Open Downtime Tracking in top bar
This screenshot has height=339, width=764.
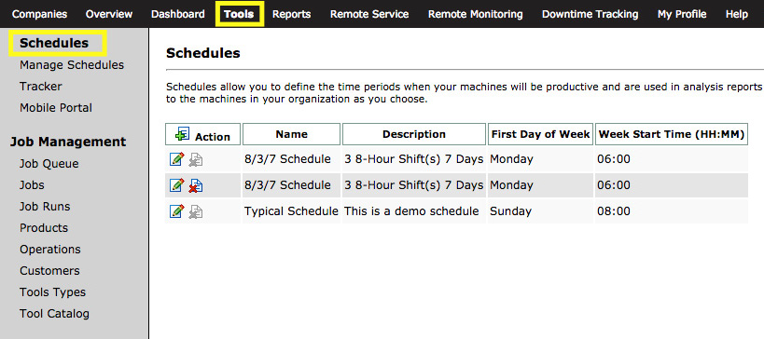coord(590,14)
